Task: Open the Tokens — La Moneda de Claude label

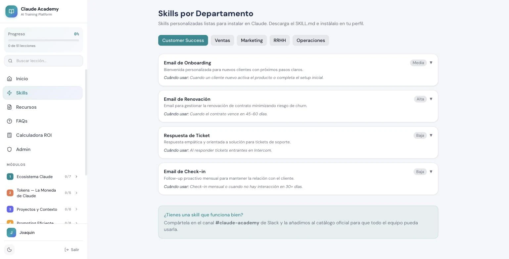Action: tap(36, 193)
